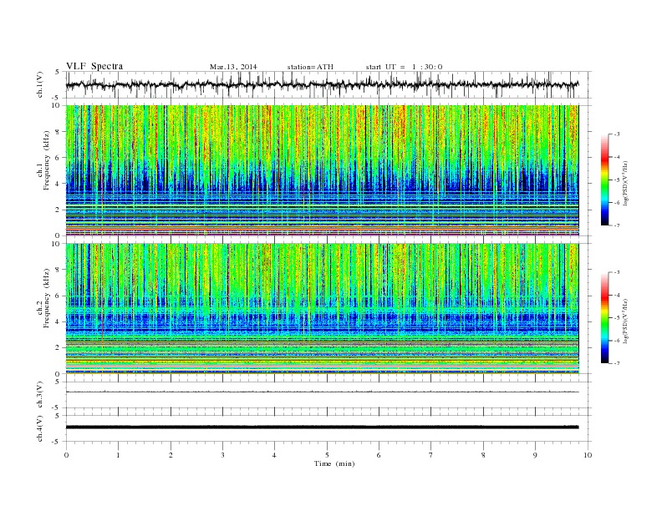Click the "10" tick on the time axis
The height and width of the screenshot is (511, 662).
click(x=588, y=455)
